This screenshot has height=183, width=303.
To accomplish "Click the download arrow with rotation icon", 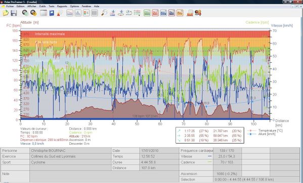I will tap(121, 13).
